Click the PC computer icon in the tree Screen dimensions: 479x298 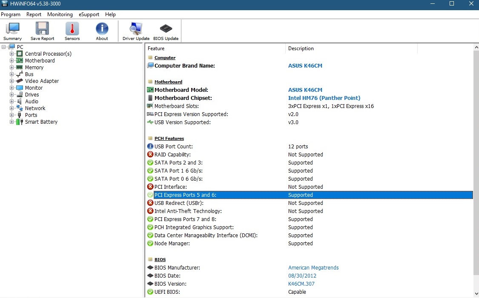pos(11,47)
